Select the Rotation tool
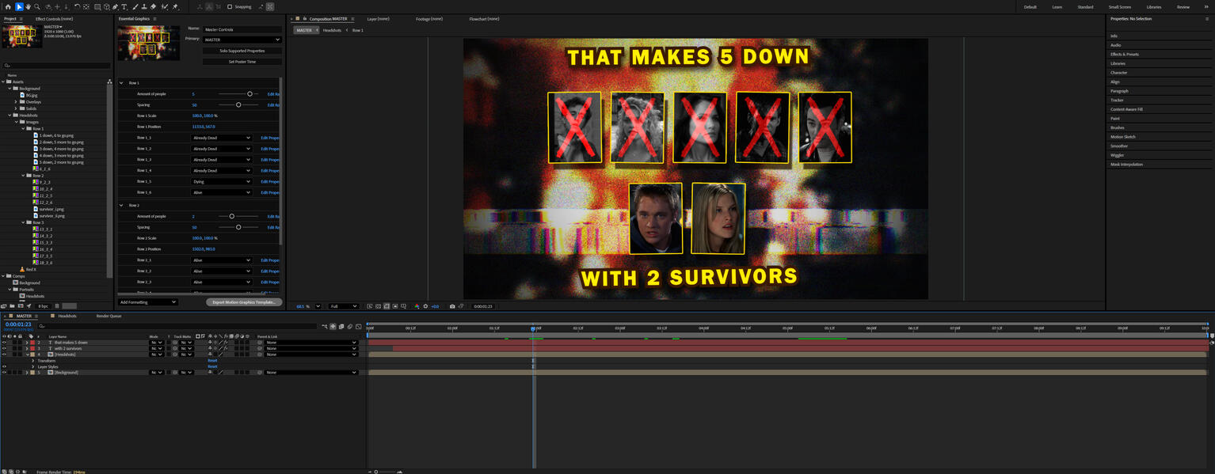Viewport: 1215px width, 474px height. pos(77,6)
